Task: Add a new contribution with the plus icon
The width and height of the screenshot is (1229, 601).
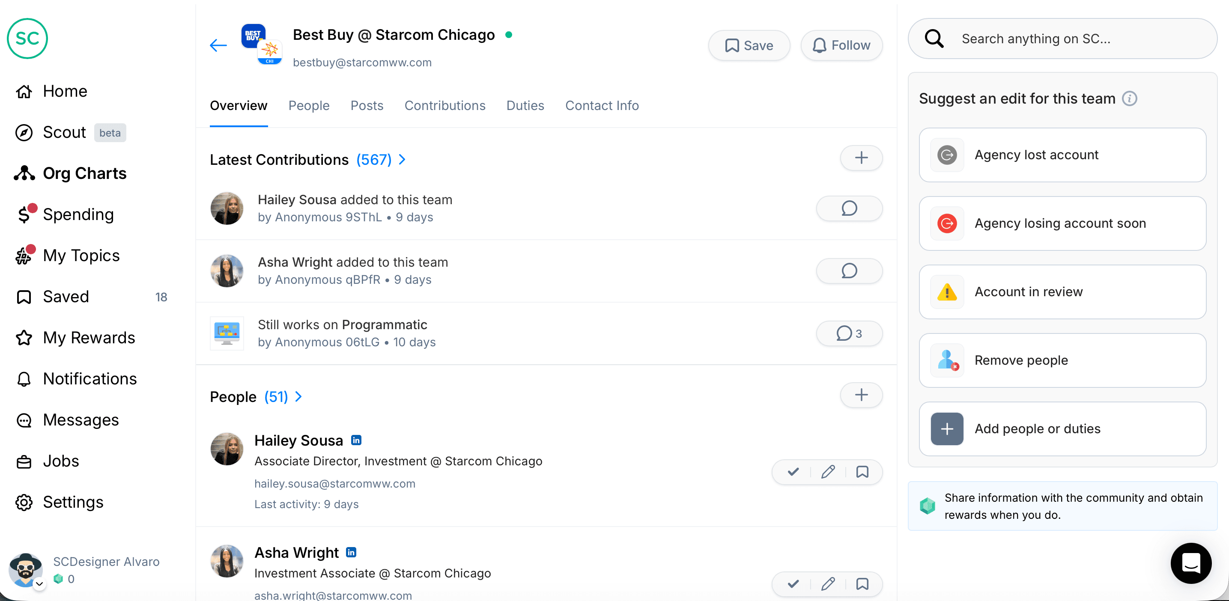Action: pos(861,158)
